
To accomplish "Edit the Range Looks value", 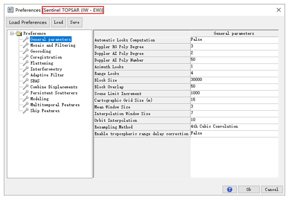I will click(x=234, y=73).
